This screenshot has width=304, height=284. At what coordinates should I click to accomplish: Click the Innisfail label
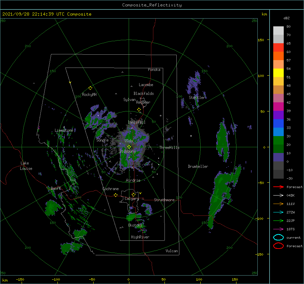point(136,122)
